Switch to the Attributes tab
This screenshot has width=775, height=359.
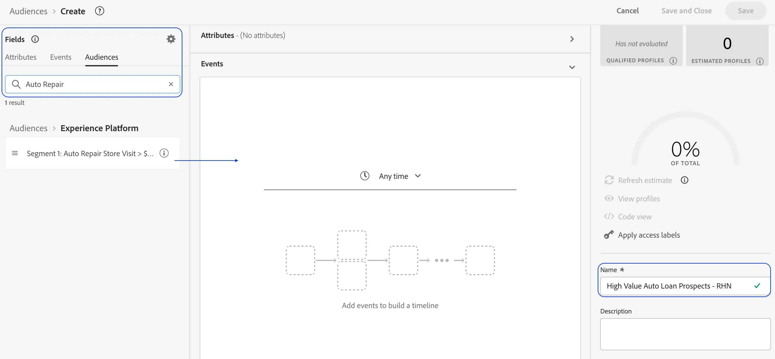[21, 57]
